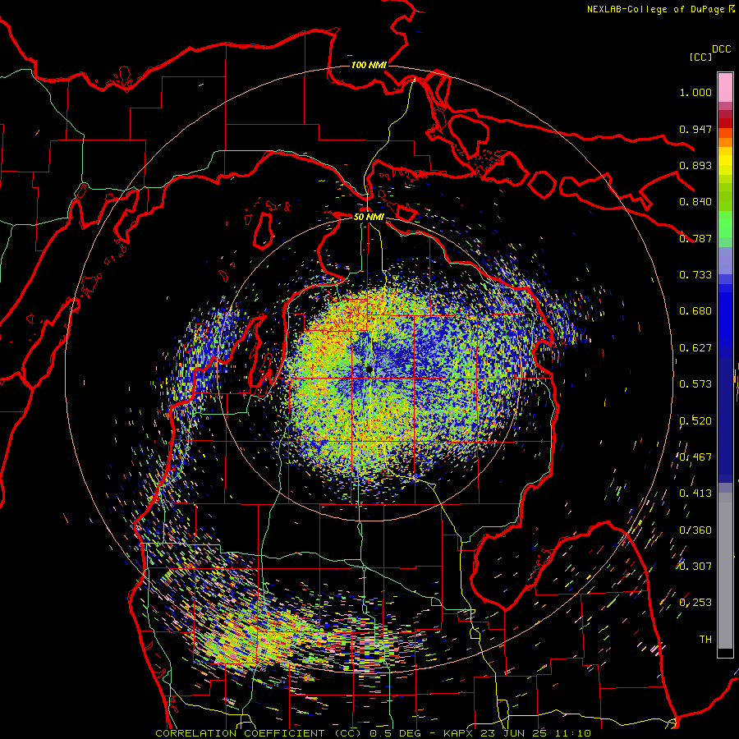Click the bright green color bar segment
This screenshot has height=739, width=739.
coord(725,224)
